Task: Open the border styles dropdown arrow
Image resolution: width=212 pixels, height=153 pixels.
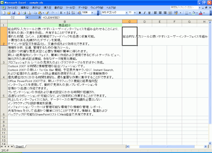Action: coord(190,13)
